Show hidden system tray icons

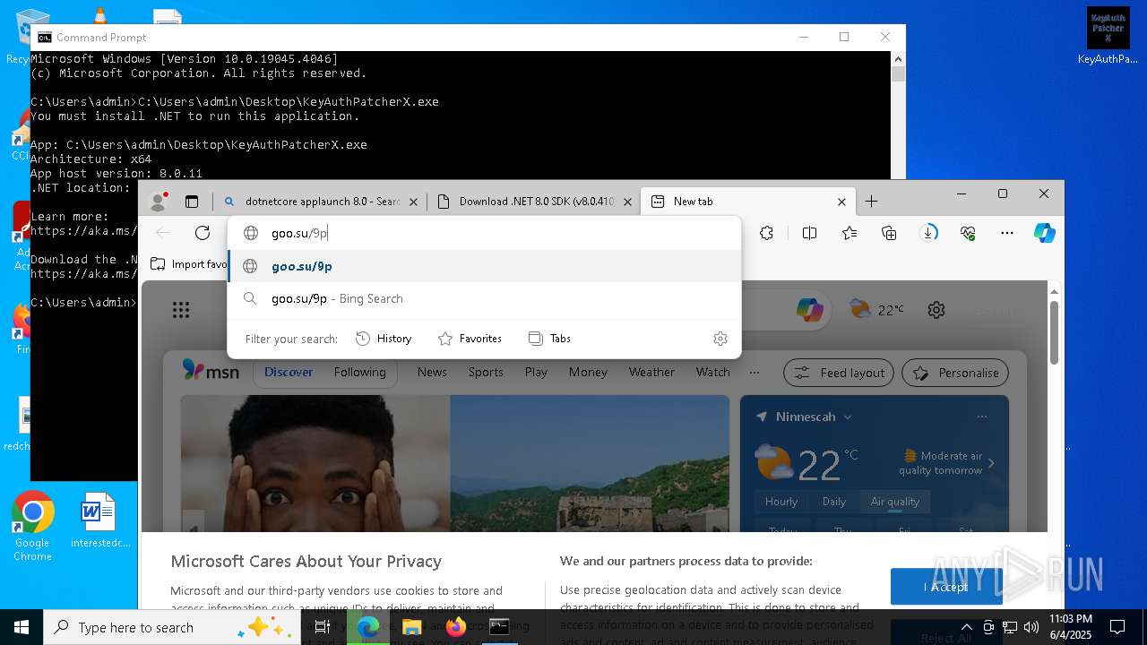[966, 627]
